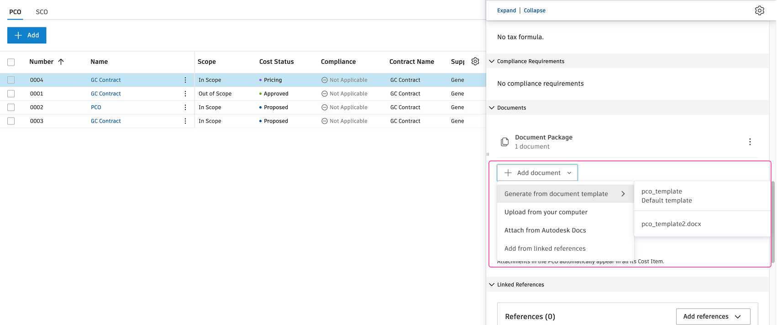
Task: Choose Attach from Autodesk Docs
Action: 565,230
